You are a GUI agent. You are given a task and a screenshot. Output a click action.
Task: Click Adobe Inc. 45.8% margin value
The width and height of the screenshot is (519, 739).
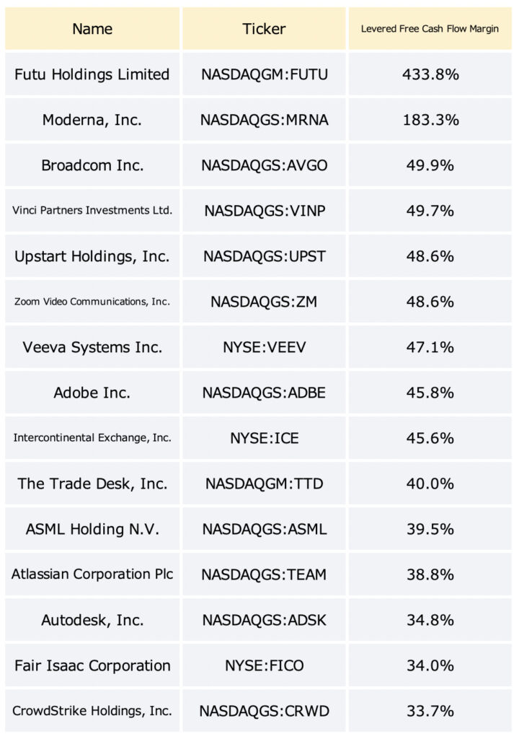(x=430, y=393)
